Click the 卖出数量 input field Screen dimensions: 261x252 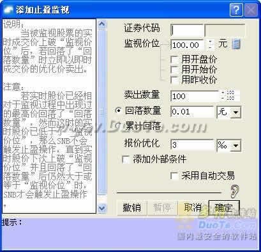click(195, 96)
